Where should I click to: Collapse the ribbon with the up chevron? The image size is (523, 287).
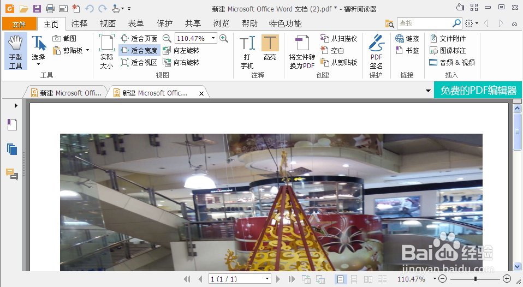[515, 23]
